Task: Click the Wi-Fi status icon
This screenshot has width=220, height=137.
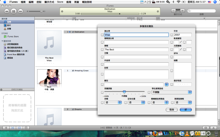Action: point(178,2)
